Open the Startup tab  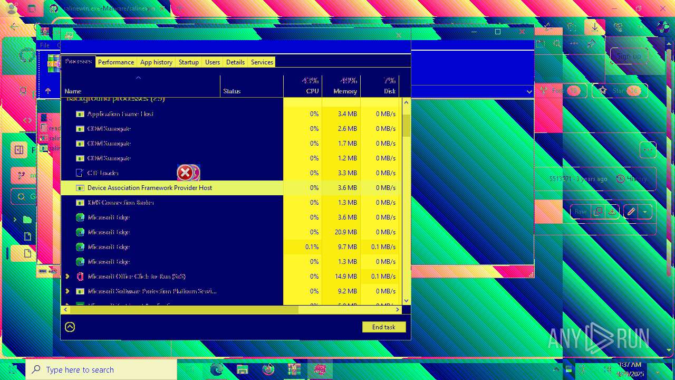(x=188, y=62)
